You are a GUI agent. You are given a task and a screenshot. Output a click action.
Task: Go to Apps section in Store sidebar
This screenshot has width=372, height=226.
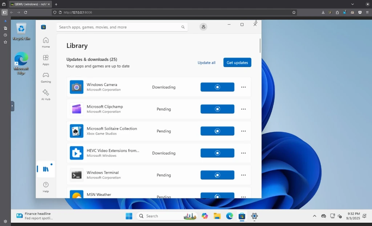click(46, 60)
